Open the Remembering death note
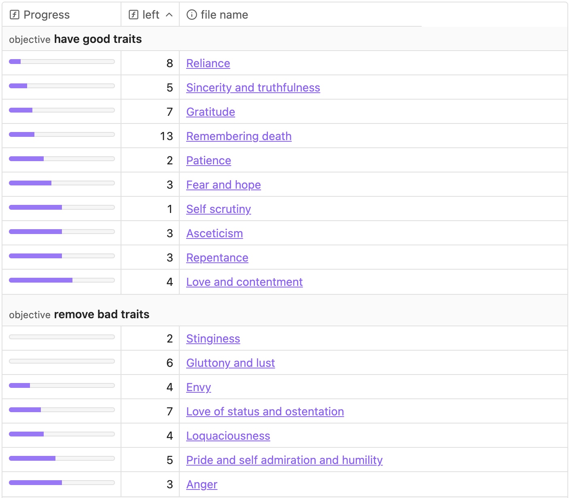 239,136
